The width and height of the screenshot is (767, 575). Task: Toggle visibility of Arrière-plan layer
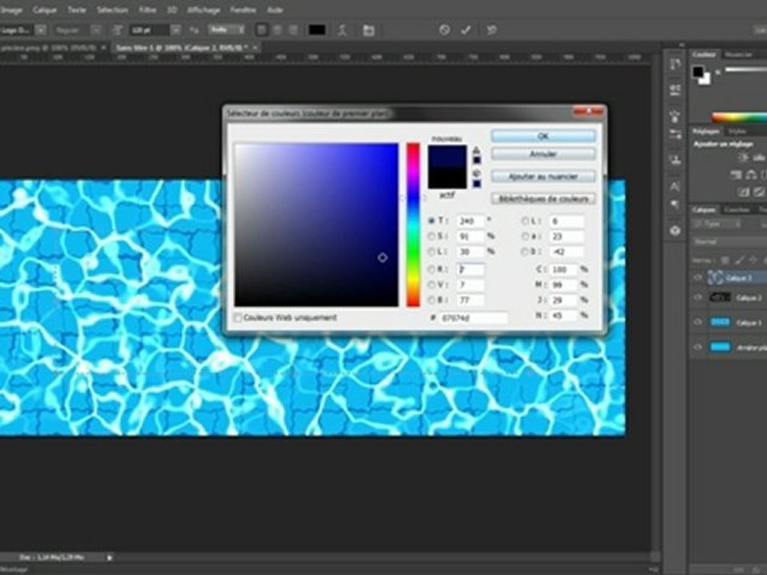[x=698, y=347]
